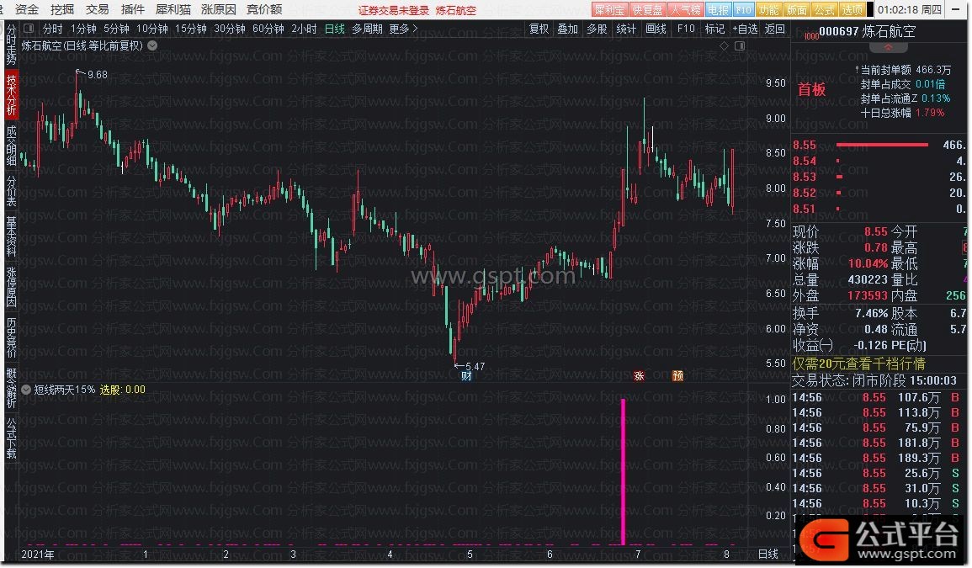Open the 挖掘 menu
The width and height of the screenshot is (972, 568).
click(x=62, y=9)
